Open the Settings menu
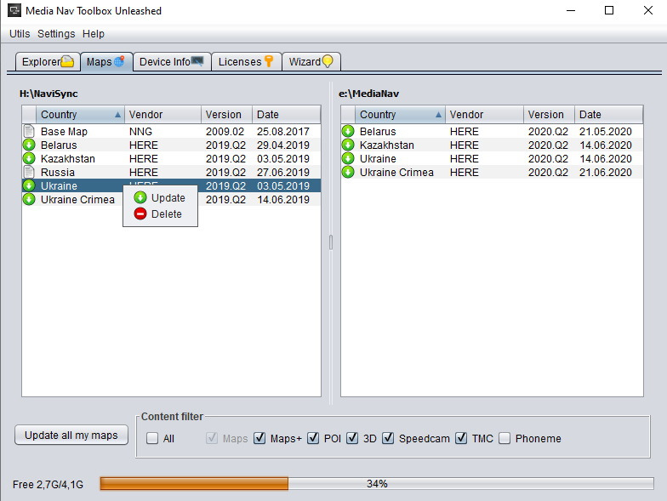Viewport: 667px width, 501px height. pos(56,34)
